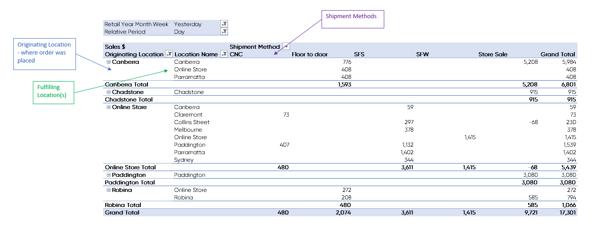Click the Originating Location filter button
The width and height of the screenshot is (593, 226).
click(x=169, y=54)
